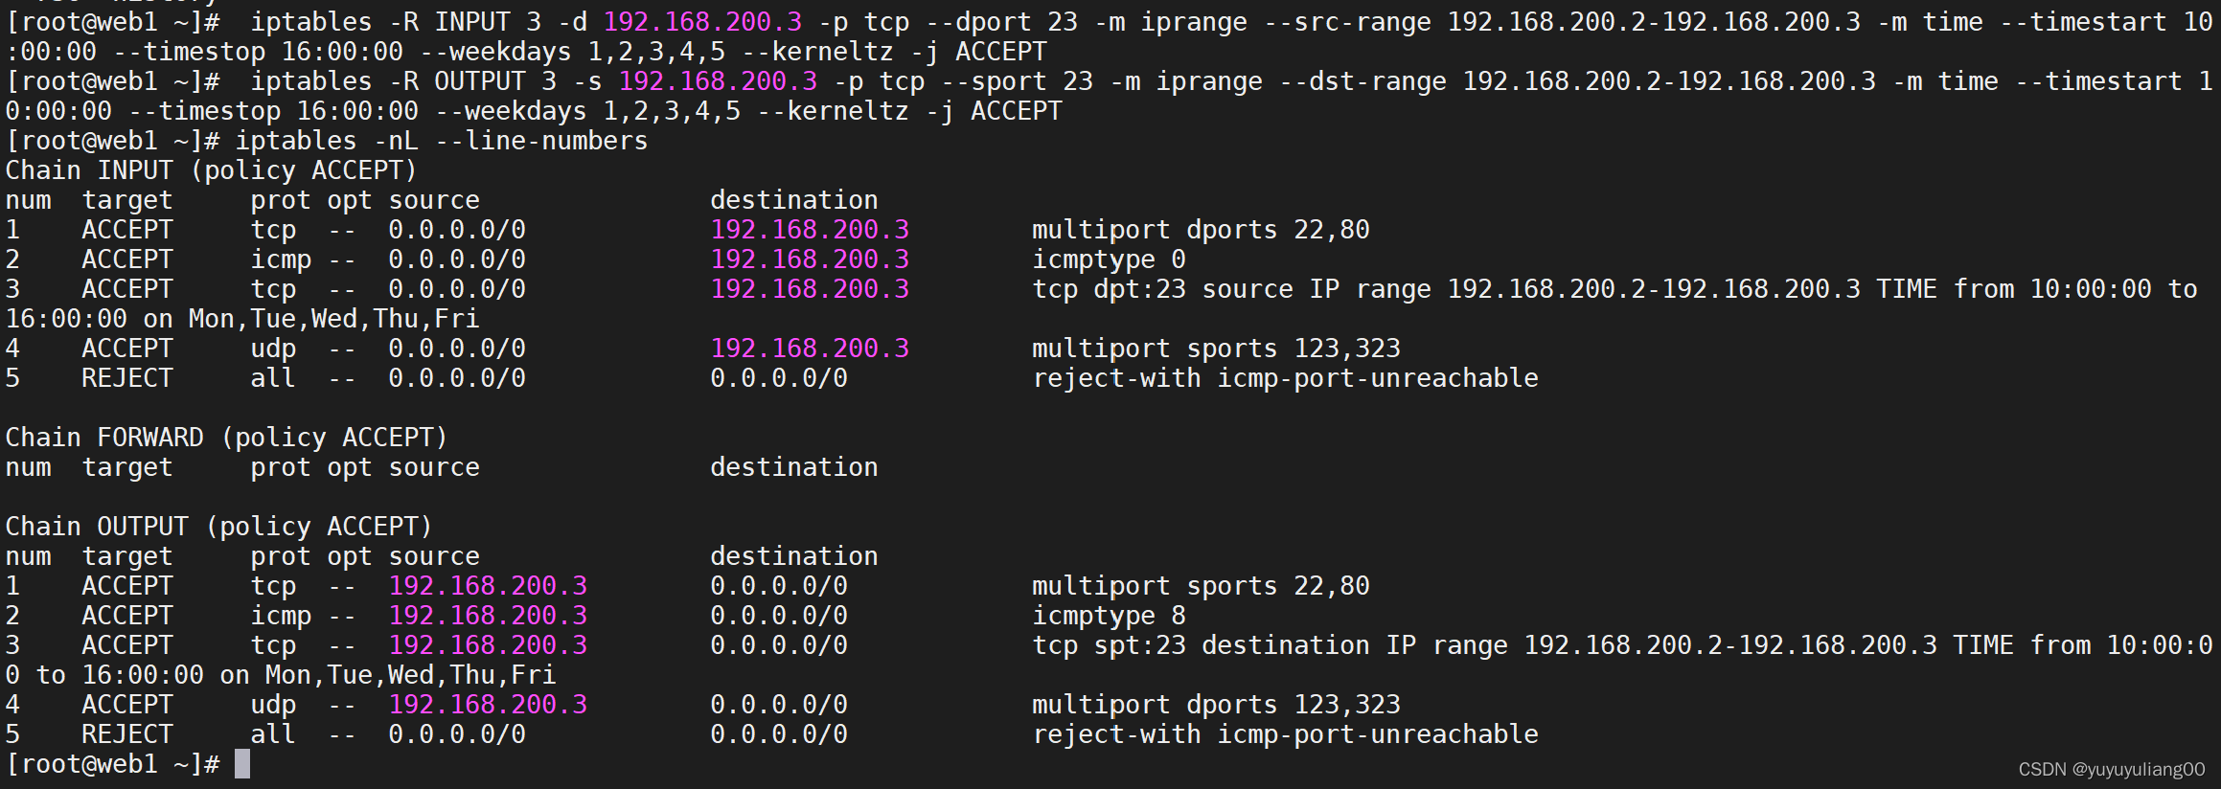2221x789 pixels.
Task: Click 'source IP range' text in INPUT rule 3
Action: pos(1316,289)
